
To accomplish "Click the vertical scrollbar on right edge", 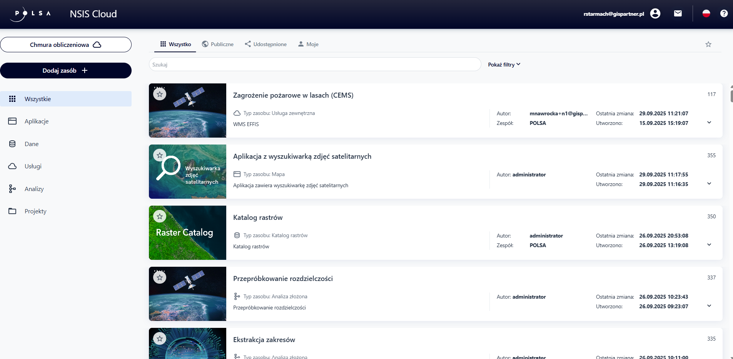I will 731,94.
